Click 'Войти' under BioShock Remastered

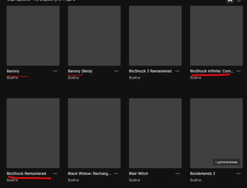(12, 180)
